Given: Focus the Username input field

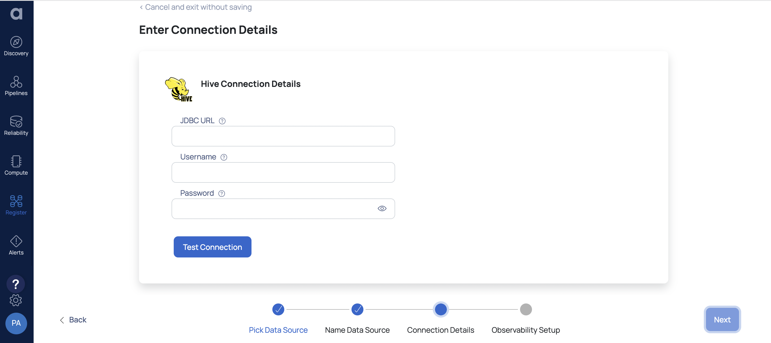Looking at the screenshot, I should point(283,172).
